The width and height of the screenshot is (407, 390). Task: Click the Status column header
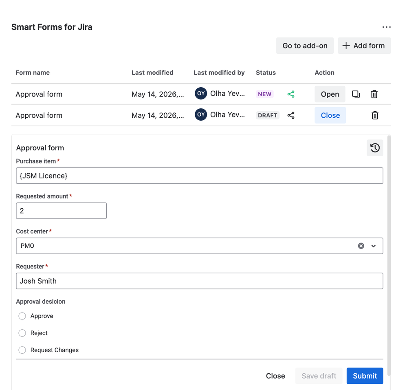(x=266, y=73)
